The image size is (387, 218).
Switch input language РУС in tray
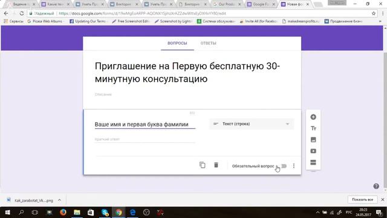(x=349, y=213)
